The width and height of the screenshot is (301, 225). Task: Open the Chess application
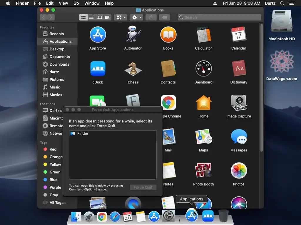pos(133,69)
